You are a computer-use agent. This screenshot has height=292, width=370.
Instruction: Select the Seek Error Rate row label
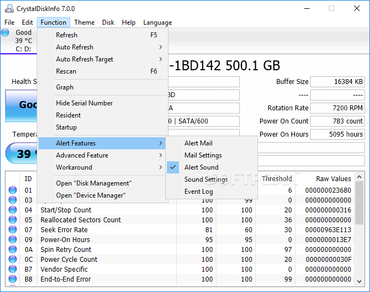[x=64, y=230]
